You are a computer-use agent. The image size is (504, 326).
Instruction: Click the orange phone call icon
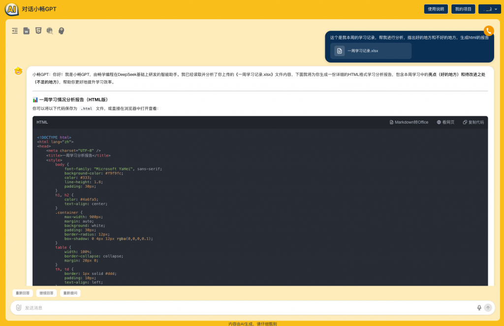488,31
